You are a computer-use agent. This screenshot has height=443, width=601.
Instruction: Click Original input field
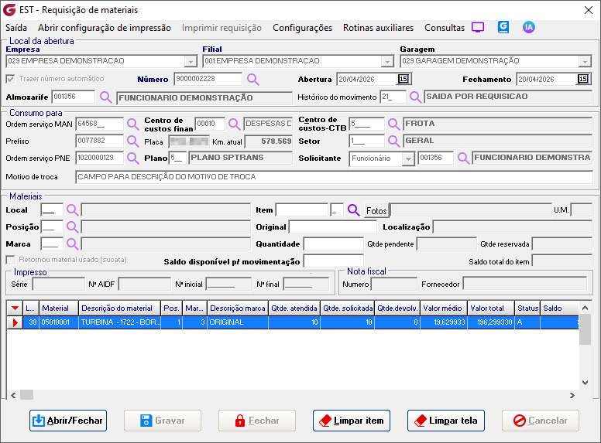click(333, 227)
